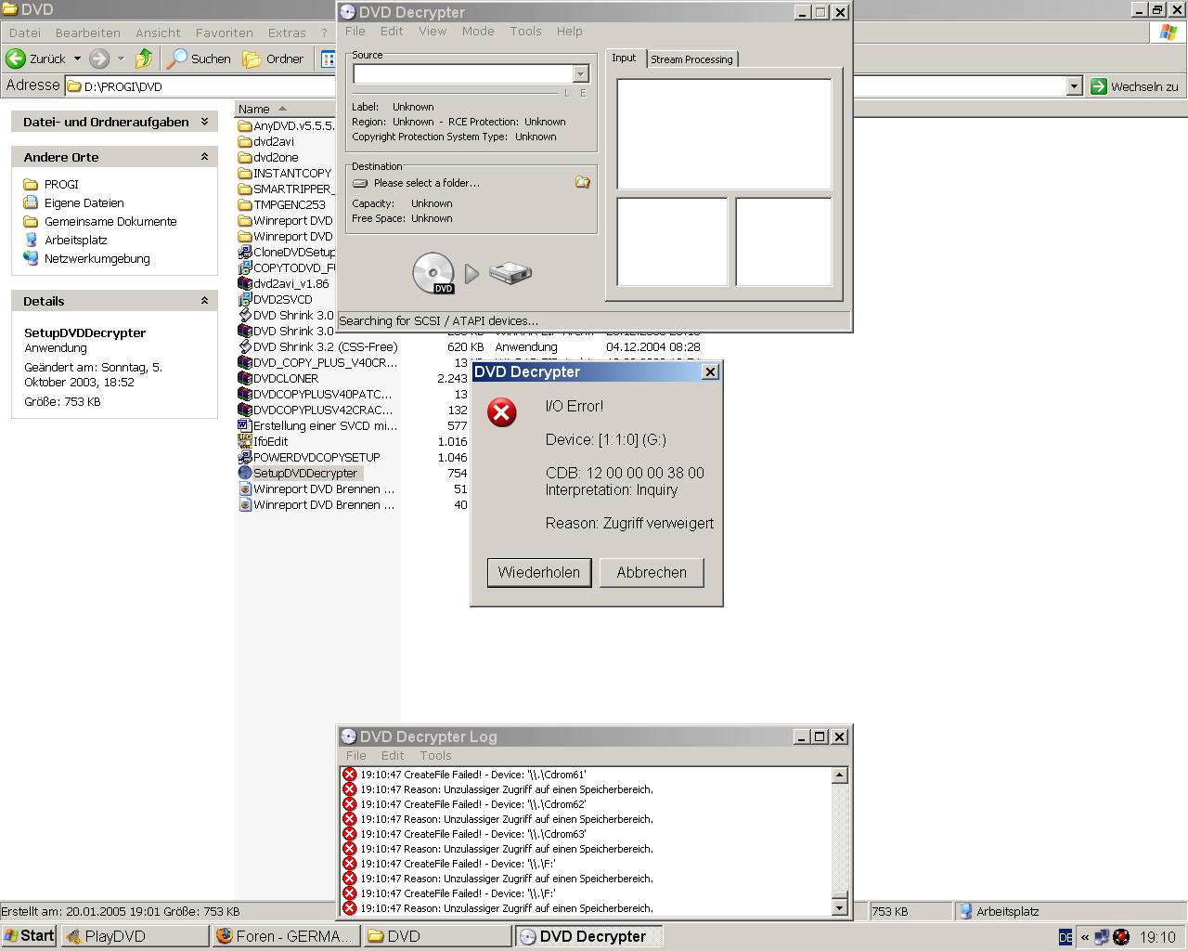Select the INSTANTCOPY folder icon
Viewport: 1188px width, 951px height.
245,173
